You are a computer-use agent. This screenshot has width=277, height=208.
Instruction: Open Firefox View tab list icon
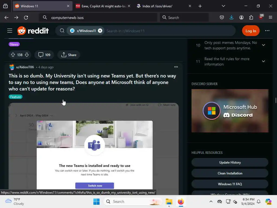tap(5, 6)
